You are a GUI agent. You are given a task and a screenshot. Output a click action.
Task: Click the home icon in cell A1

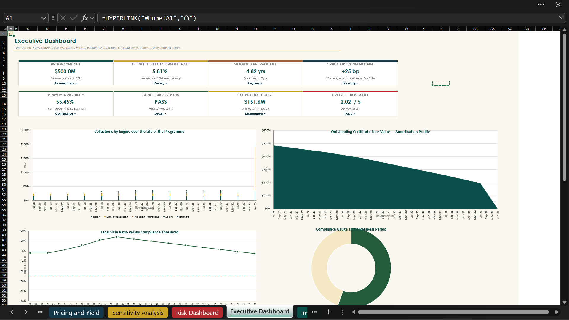click(x=11, y=34)
